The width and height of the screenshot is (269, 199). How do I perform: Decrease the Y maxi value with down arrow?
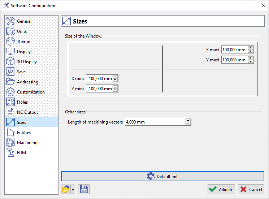pos(251,61)
